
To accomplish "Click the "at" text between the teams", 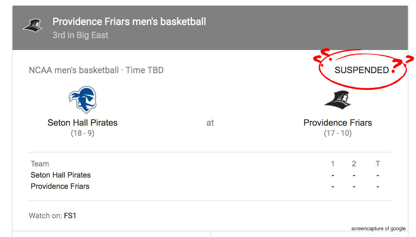I will pyautogui.click(x=210, y=123).
